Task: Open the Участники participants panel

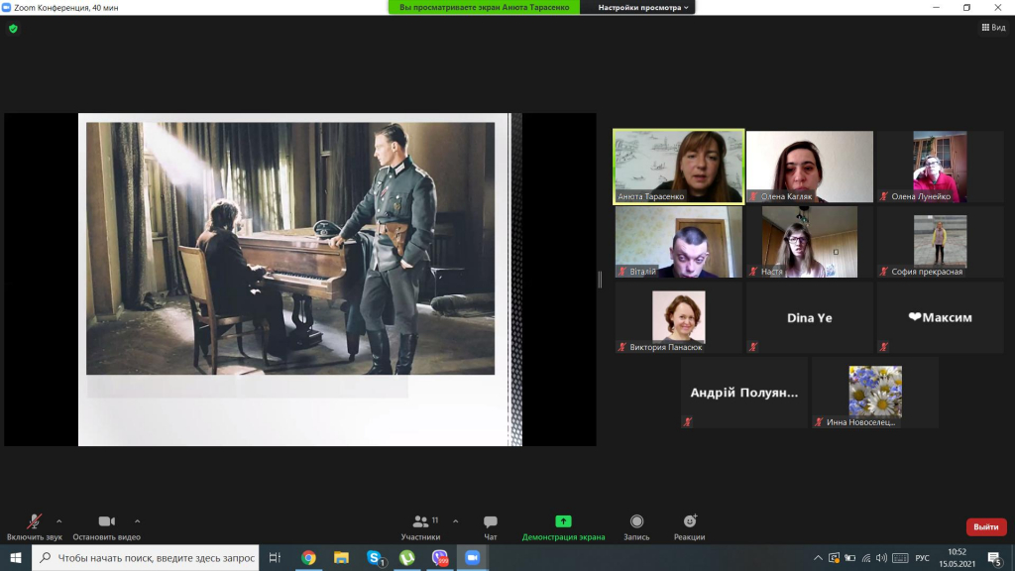Action: (420, 527)
